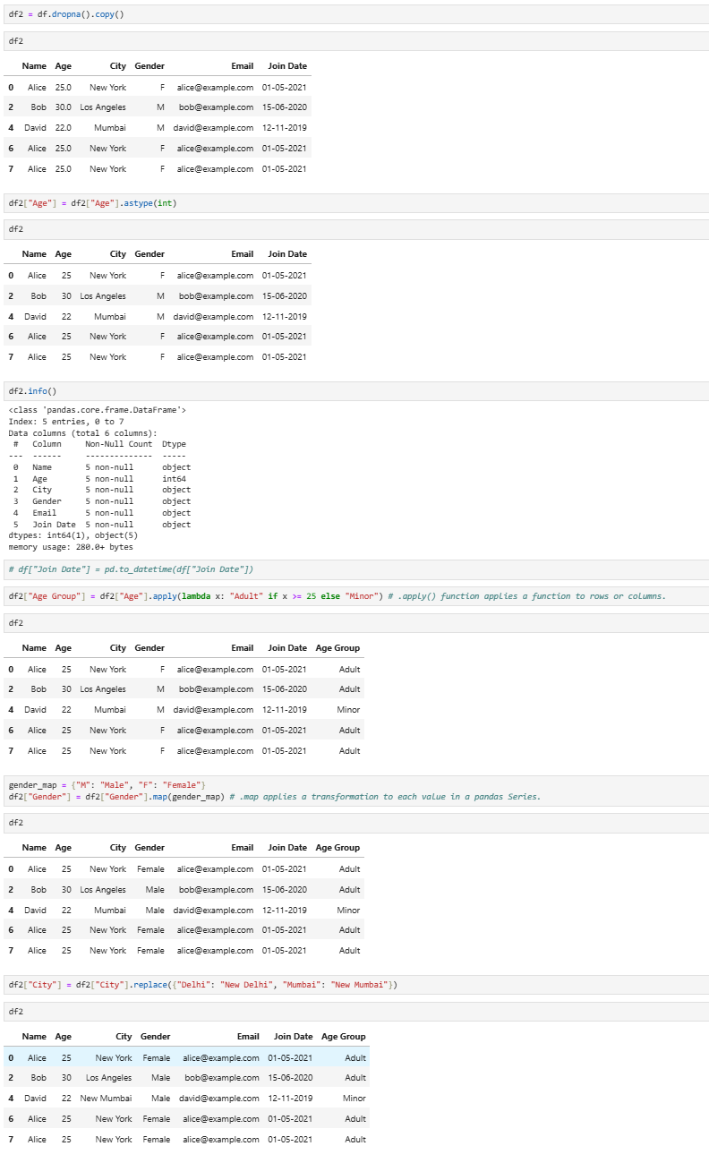Click the Non-Null Count column heading
Image resolution: width=709 pixels, height=1163 pixels.
click(118, 444)
